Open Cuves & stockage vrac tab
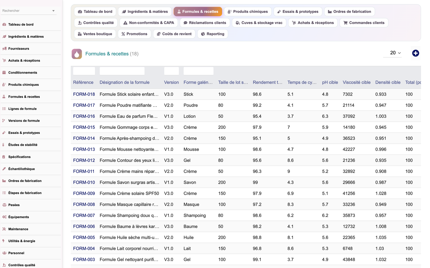The height and width of the screenshot is (268, 430). click(259, 23)
